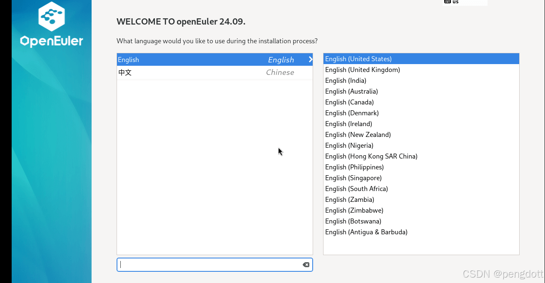Choose English (United Kingdom) locale
The height and width of the screenshot is (283, 545).
coord(421,70)
